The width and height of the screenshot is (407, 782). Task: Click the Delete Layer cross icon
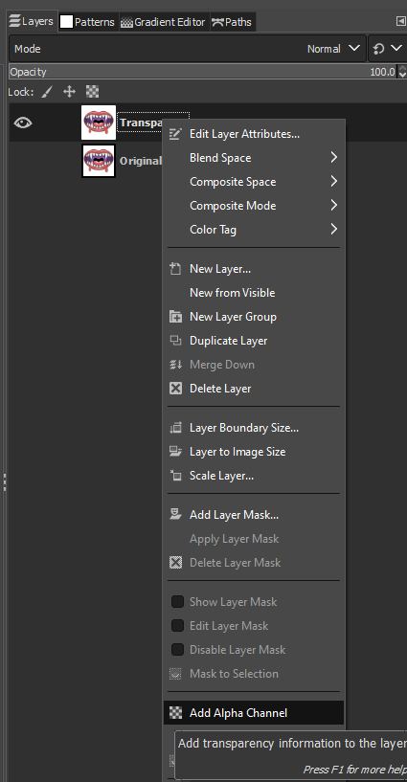(175, 389)
